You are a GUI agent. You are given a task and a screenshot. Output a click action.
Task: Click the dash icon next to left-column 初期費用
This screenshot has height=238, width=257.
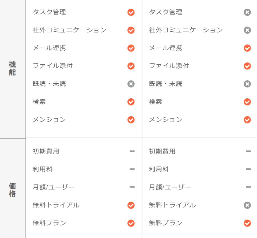(132, 151)
